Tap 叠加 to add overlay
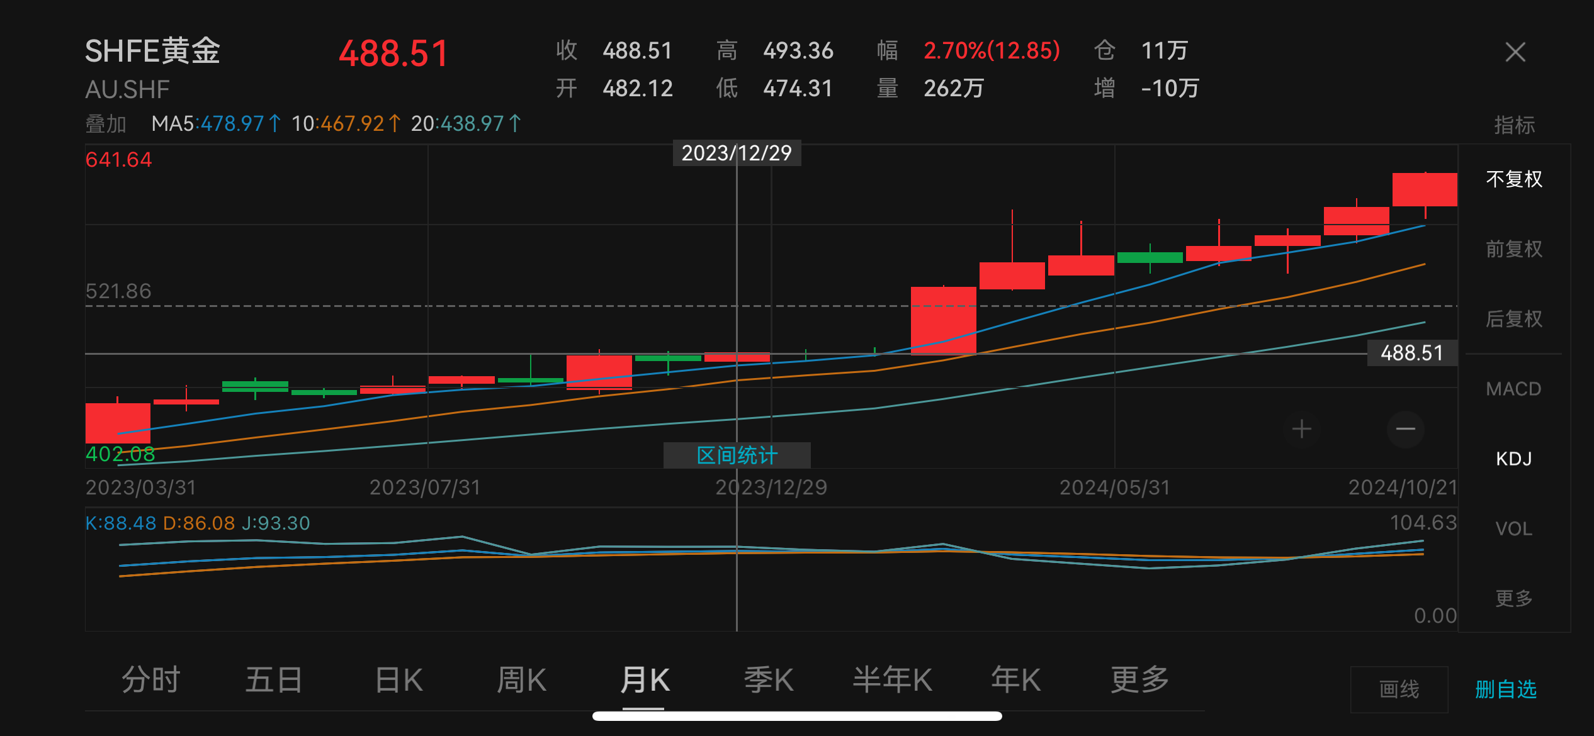 point(106,124)
